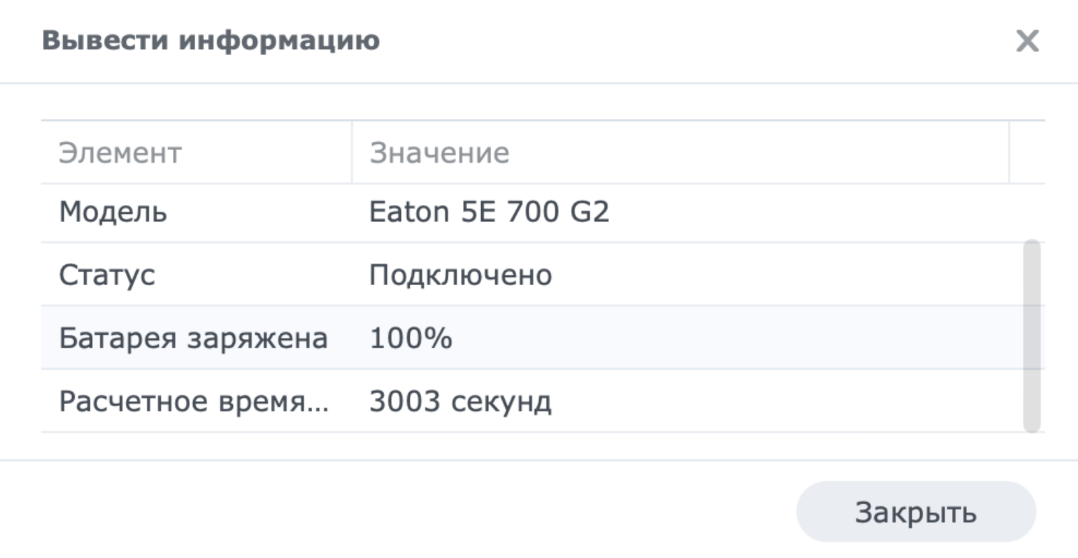This screenshot has width=1078, height=558.
Task: Click the blank title bar area left of X
Action: 673,40
